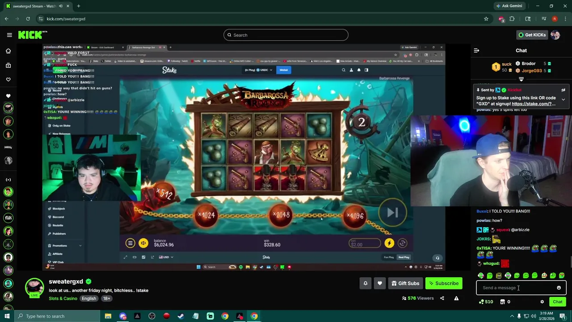The height and width of the screenshot is (322, 572).
Task: Open the fish channel avatar in the sidebar
Action: 8,218
